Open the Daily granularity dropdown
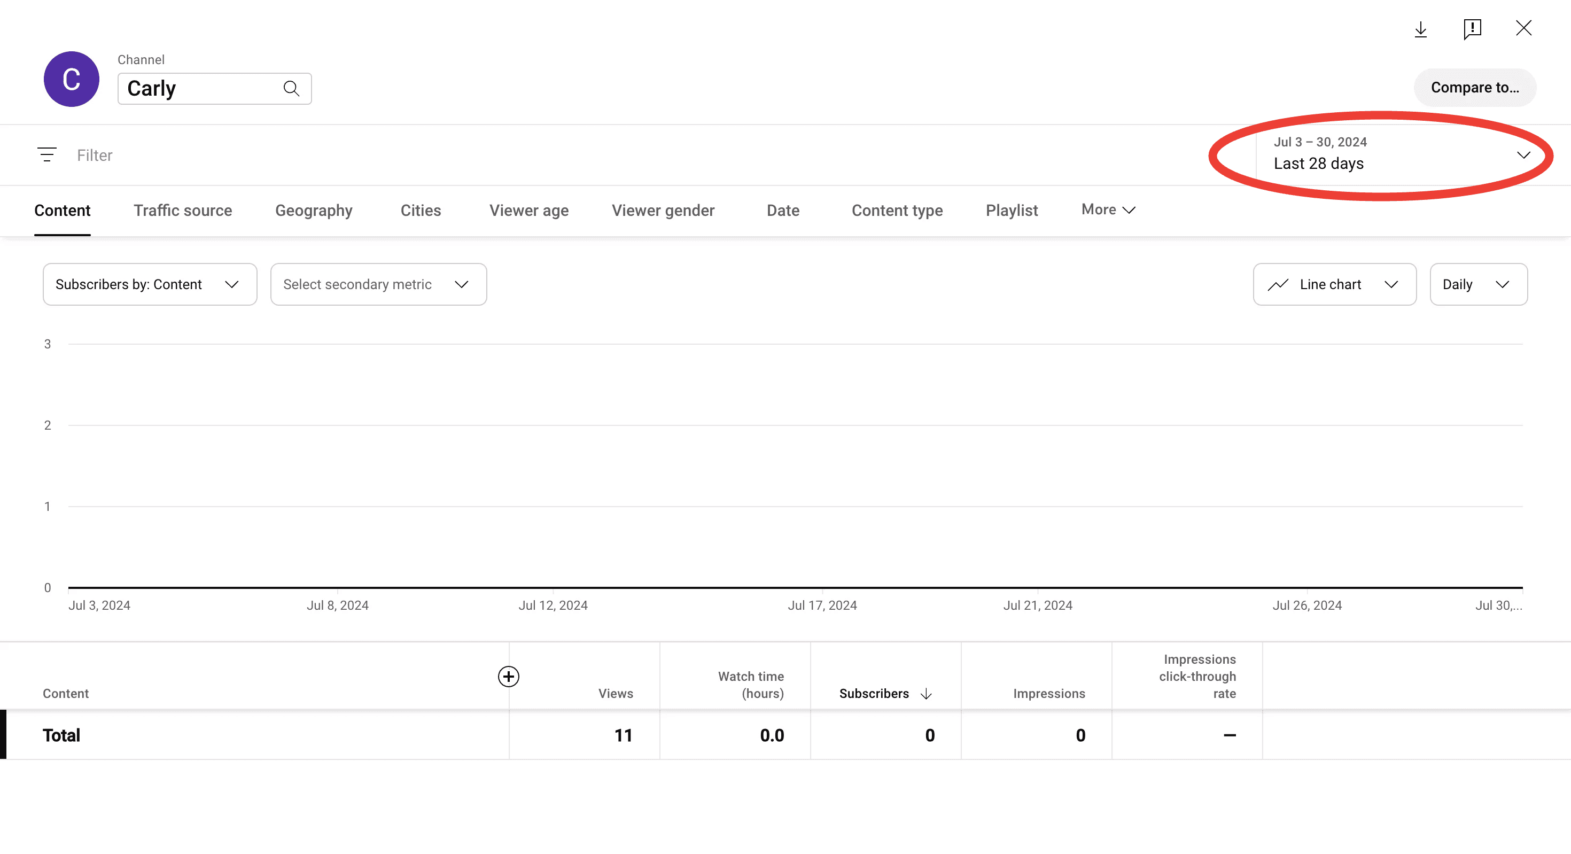This screenshot has width=1571, height=854. click(1479, 284)
